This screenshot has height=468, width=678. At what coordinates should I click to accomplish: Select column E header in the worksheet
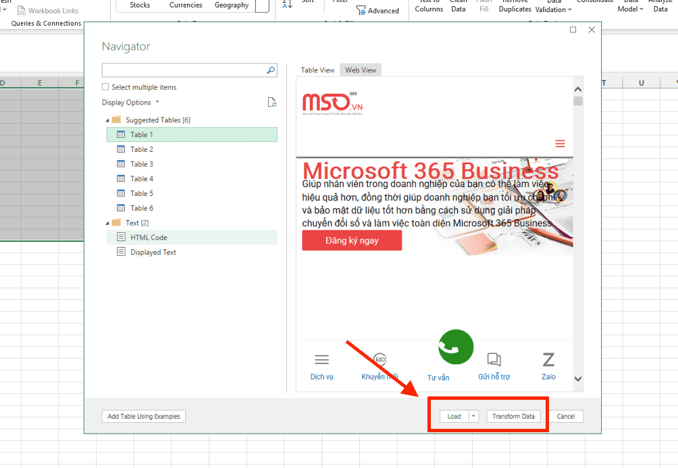click(40, 83)
